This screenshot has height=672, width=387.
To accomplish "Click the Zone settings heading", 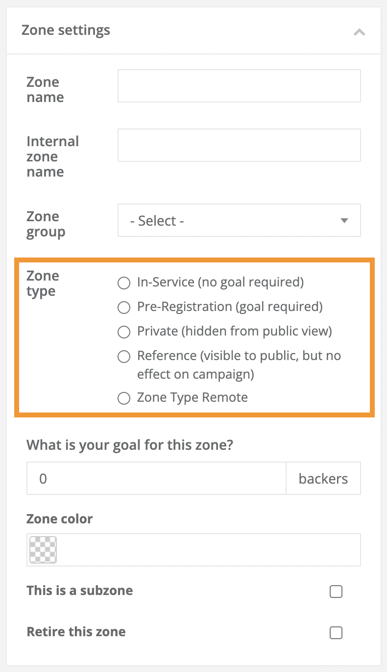I will tap(66, 30).
